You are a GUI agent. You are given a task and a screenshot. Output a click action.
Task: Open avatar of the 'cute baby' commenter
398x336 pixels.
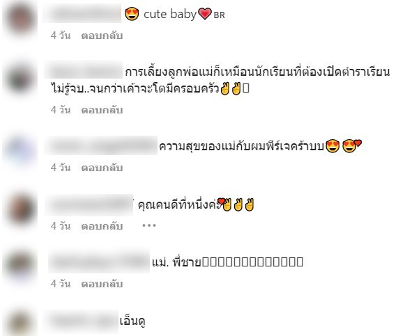coord(20,19)
